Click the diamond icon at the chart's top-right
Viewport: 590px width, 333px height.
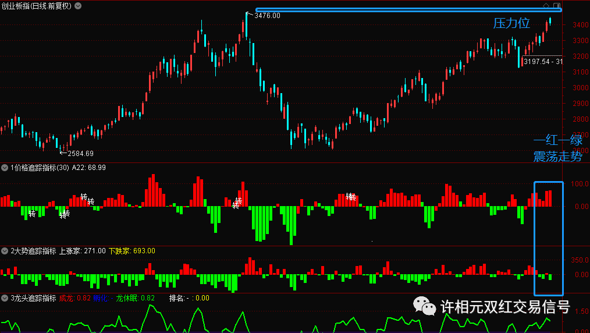[x=546, y=6]
